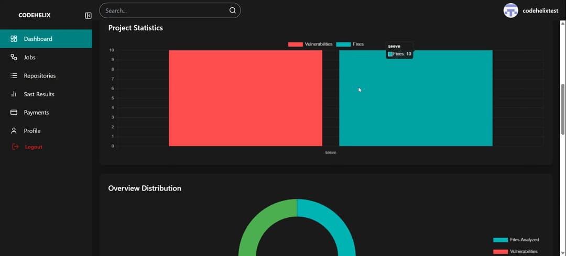Click the Repositories list icon

(14, 76)
